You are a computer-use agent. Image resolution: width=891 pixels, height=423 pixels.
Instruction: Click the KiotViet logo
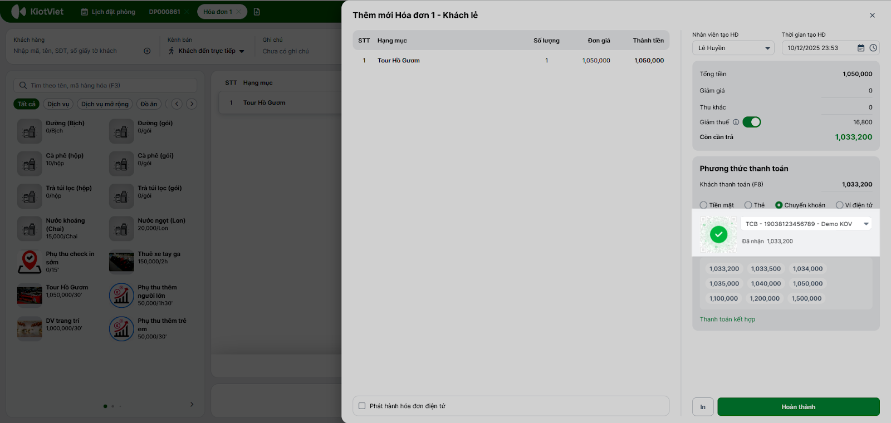point(37,11)
